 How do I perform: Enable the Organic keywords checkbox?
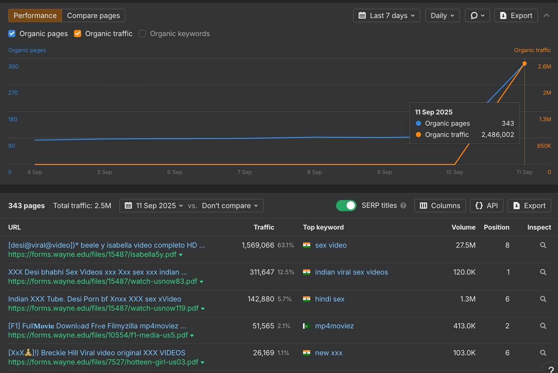[142, 33]
